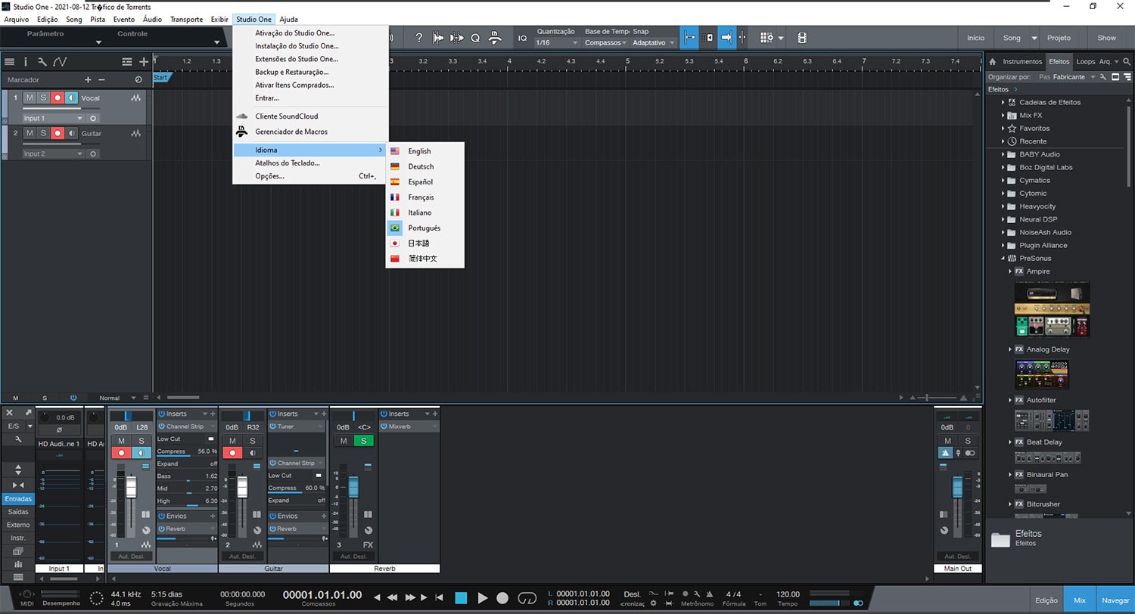Viewport: 1135px width, 614px height.
Task: Open the video player film icon
Action: point(802,38)
